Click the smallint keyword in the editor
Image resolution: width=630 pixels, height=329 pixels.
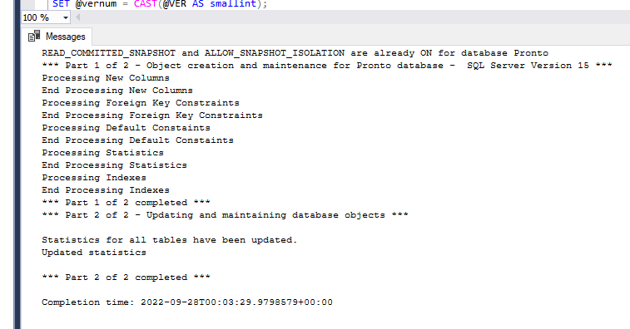[x=233, y=4]
